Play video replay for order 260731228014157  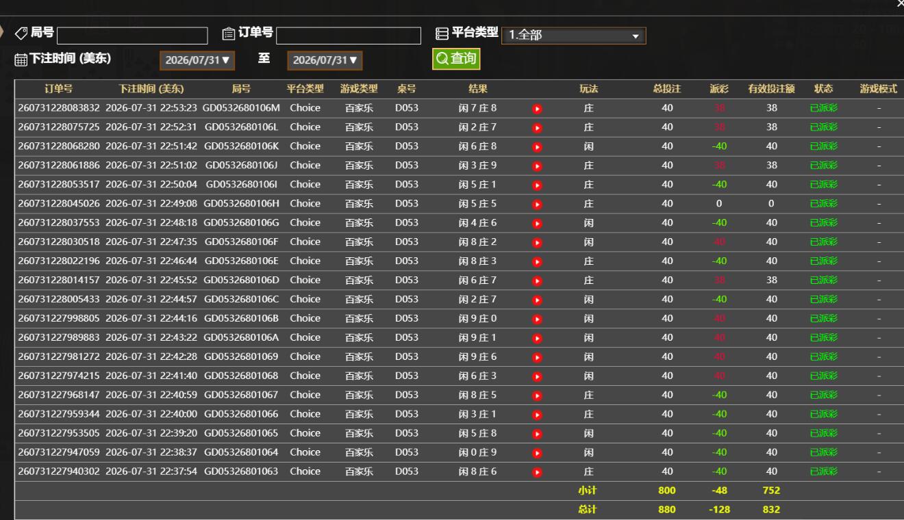pos(538,281)
